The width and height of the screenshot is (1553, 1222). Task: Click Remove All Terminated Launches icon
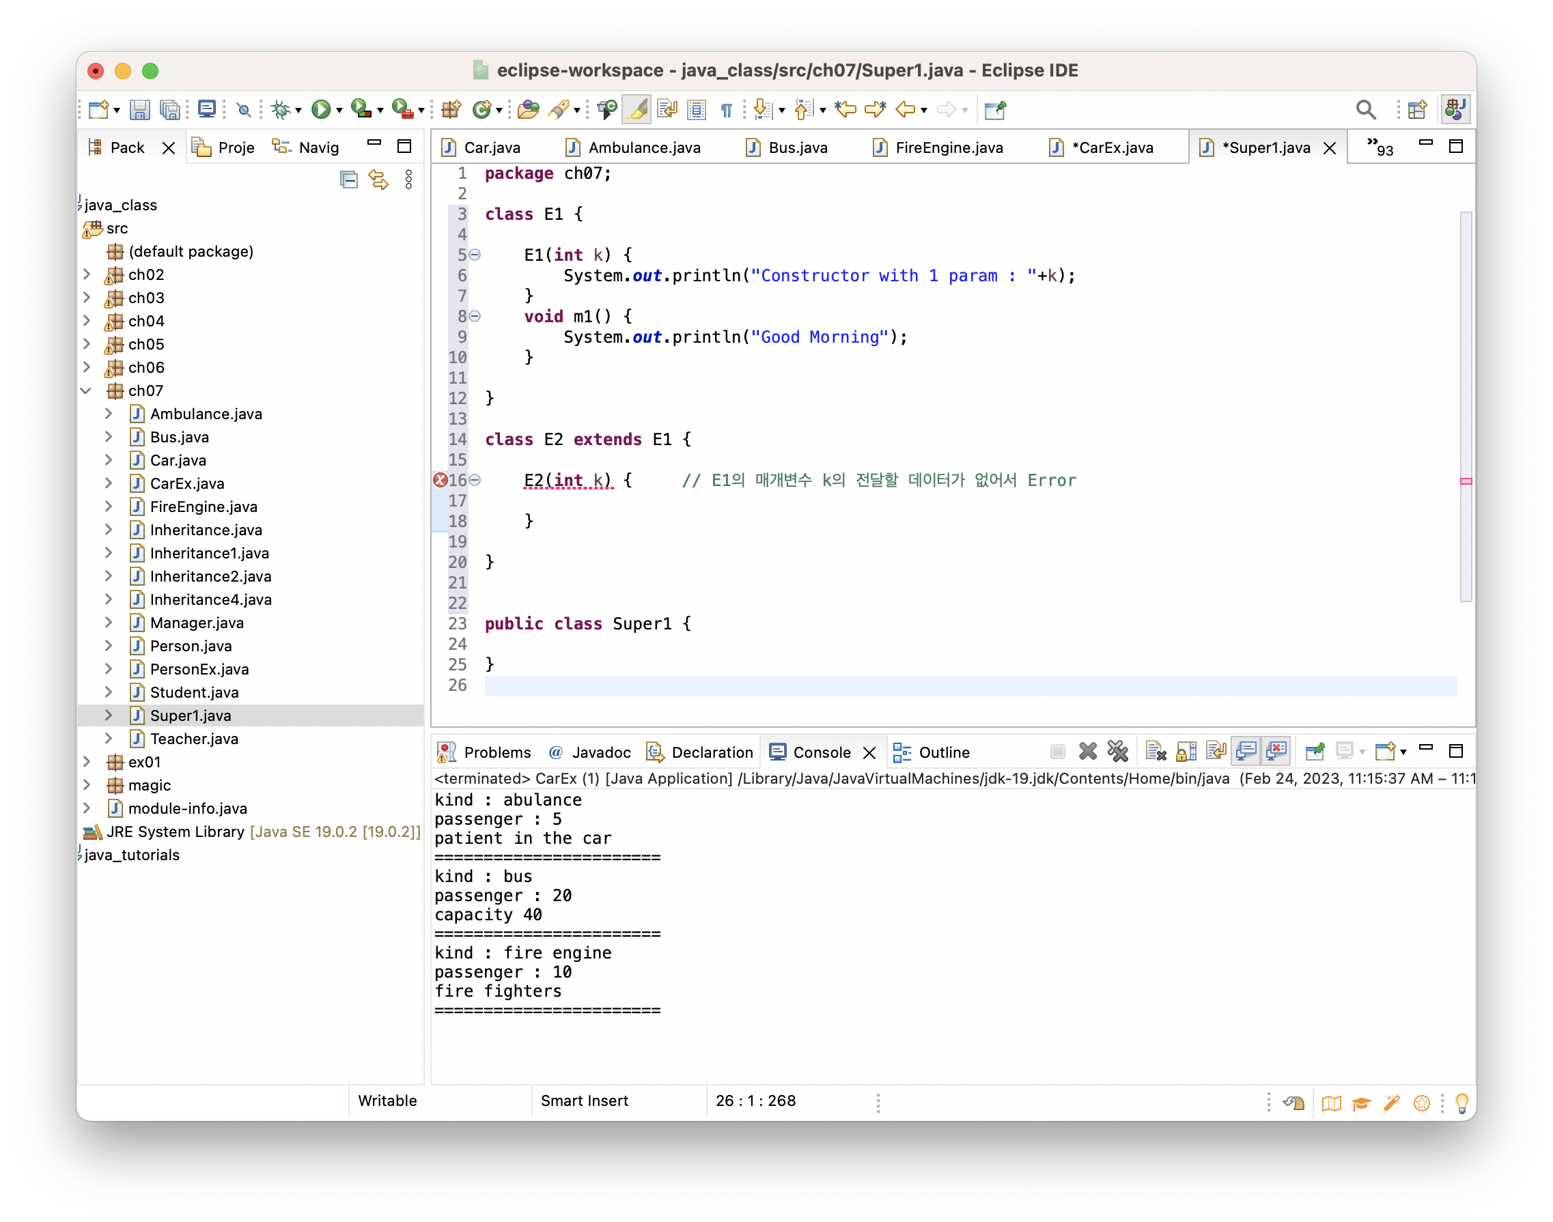pyautogui.click(x=1117, y=751)
